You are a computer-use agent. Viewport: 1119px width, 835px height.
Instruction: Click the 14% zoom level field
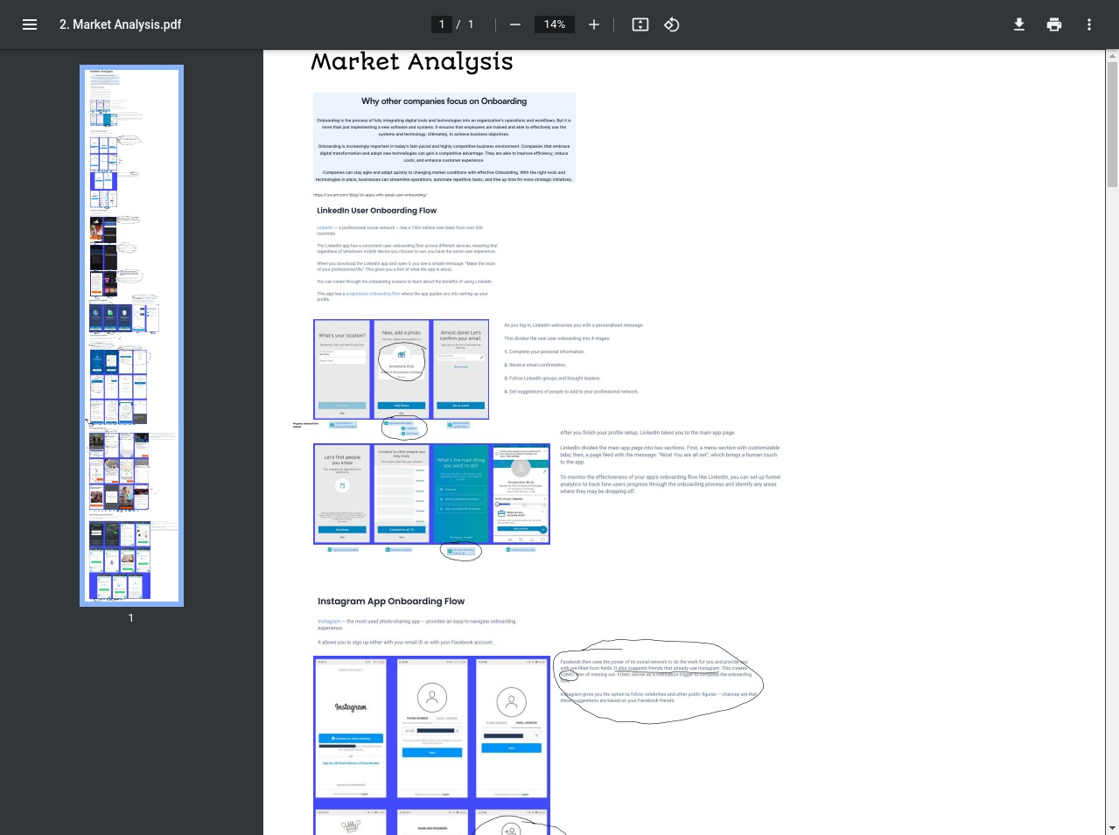555,24
